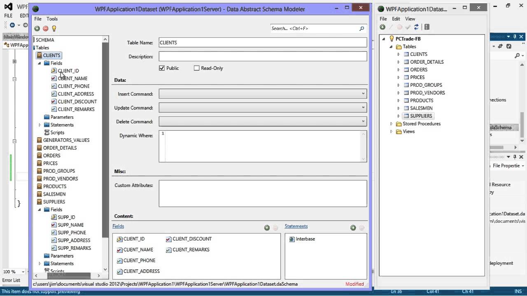Open the Error List tab in Visual Studio

11,280
